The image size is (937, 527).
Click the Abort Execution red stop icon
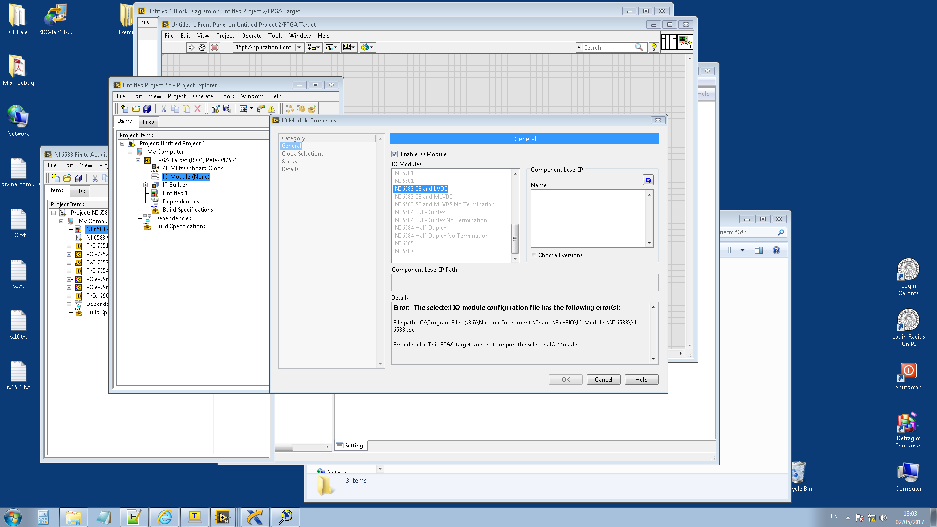coord(214,47)
